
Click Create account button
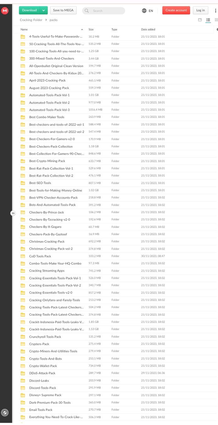tap(176, 10)
